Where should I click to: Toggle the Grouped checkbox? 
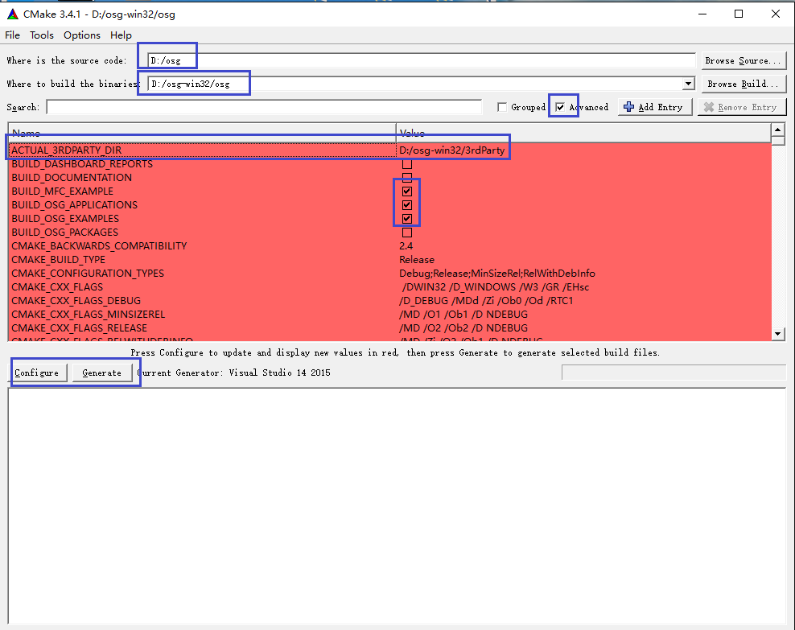point(502,107)
